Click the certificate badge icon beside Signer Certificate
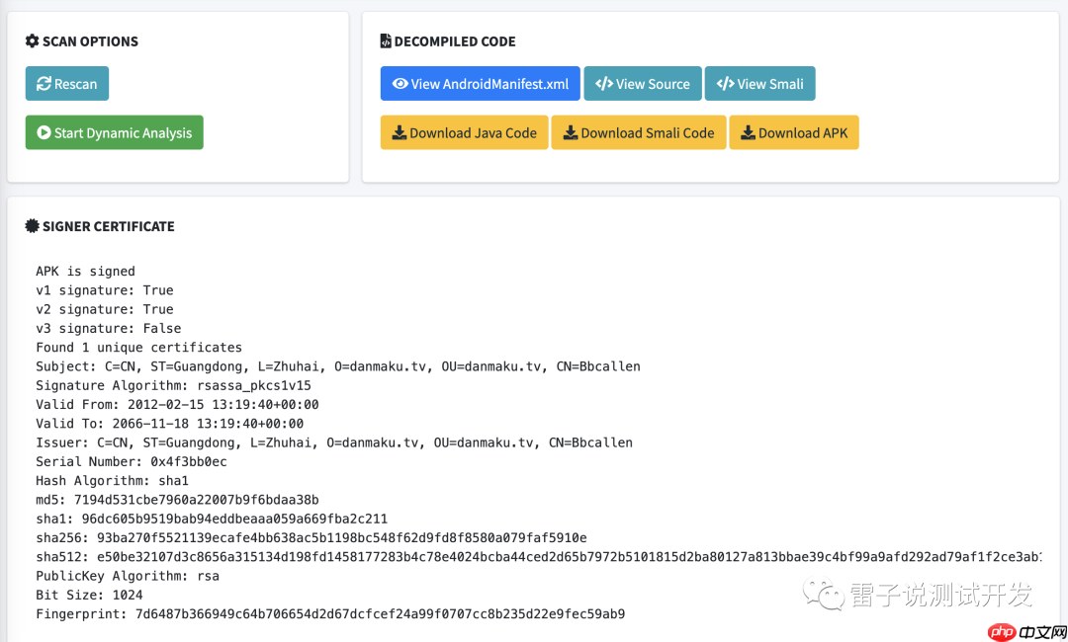 coord(32,226)
